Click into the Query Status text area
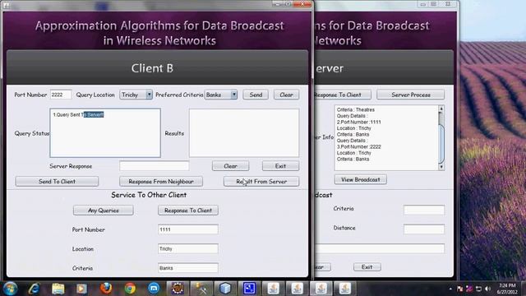Viewport: 526px width, 296px height. 105,133
